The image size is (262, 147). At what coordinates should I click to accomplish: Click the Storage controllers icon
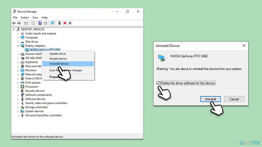point(22,107)
